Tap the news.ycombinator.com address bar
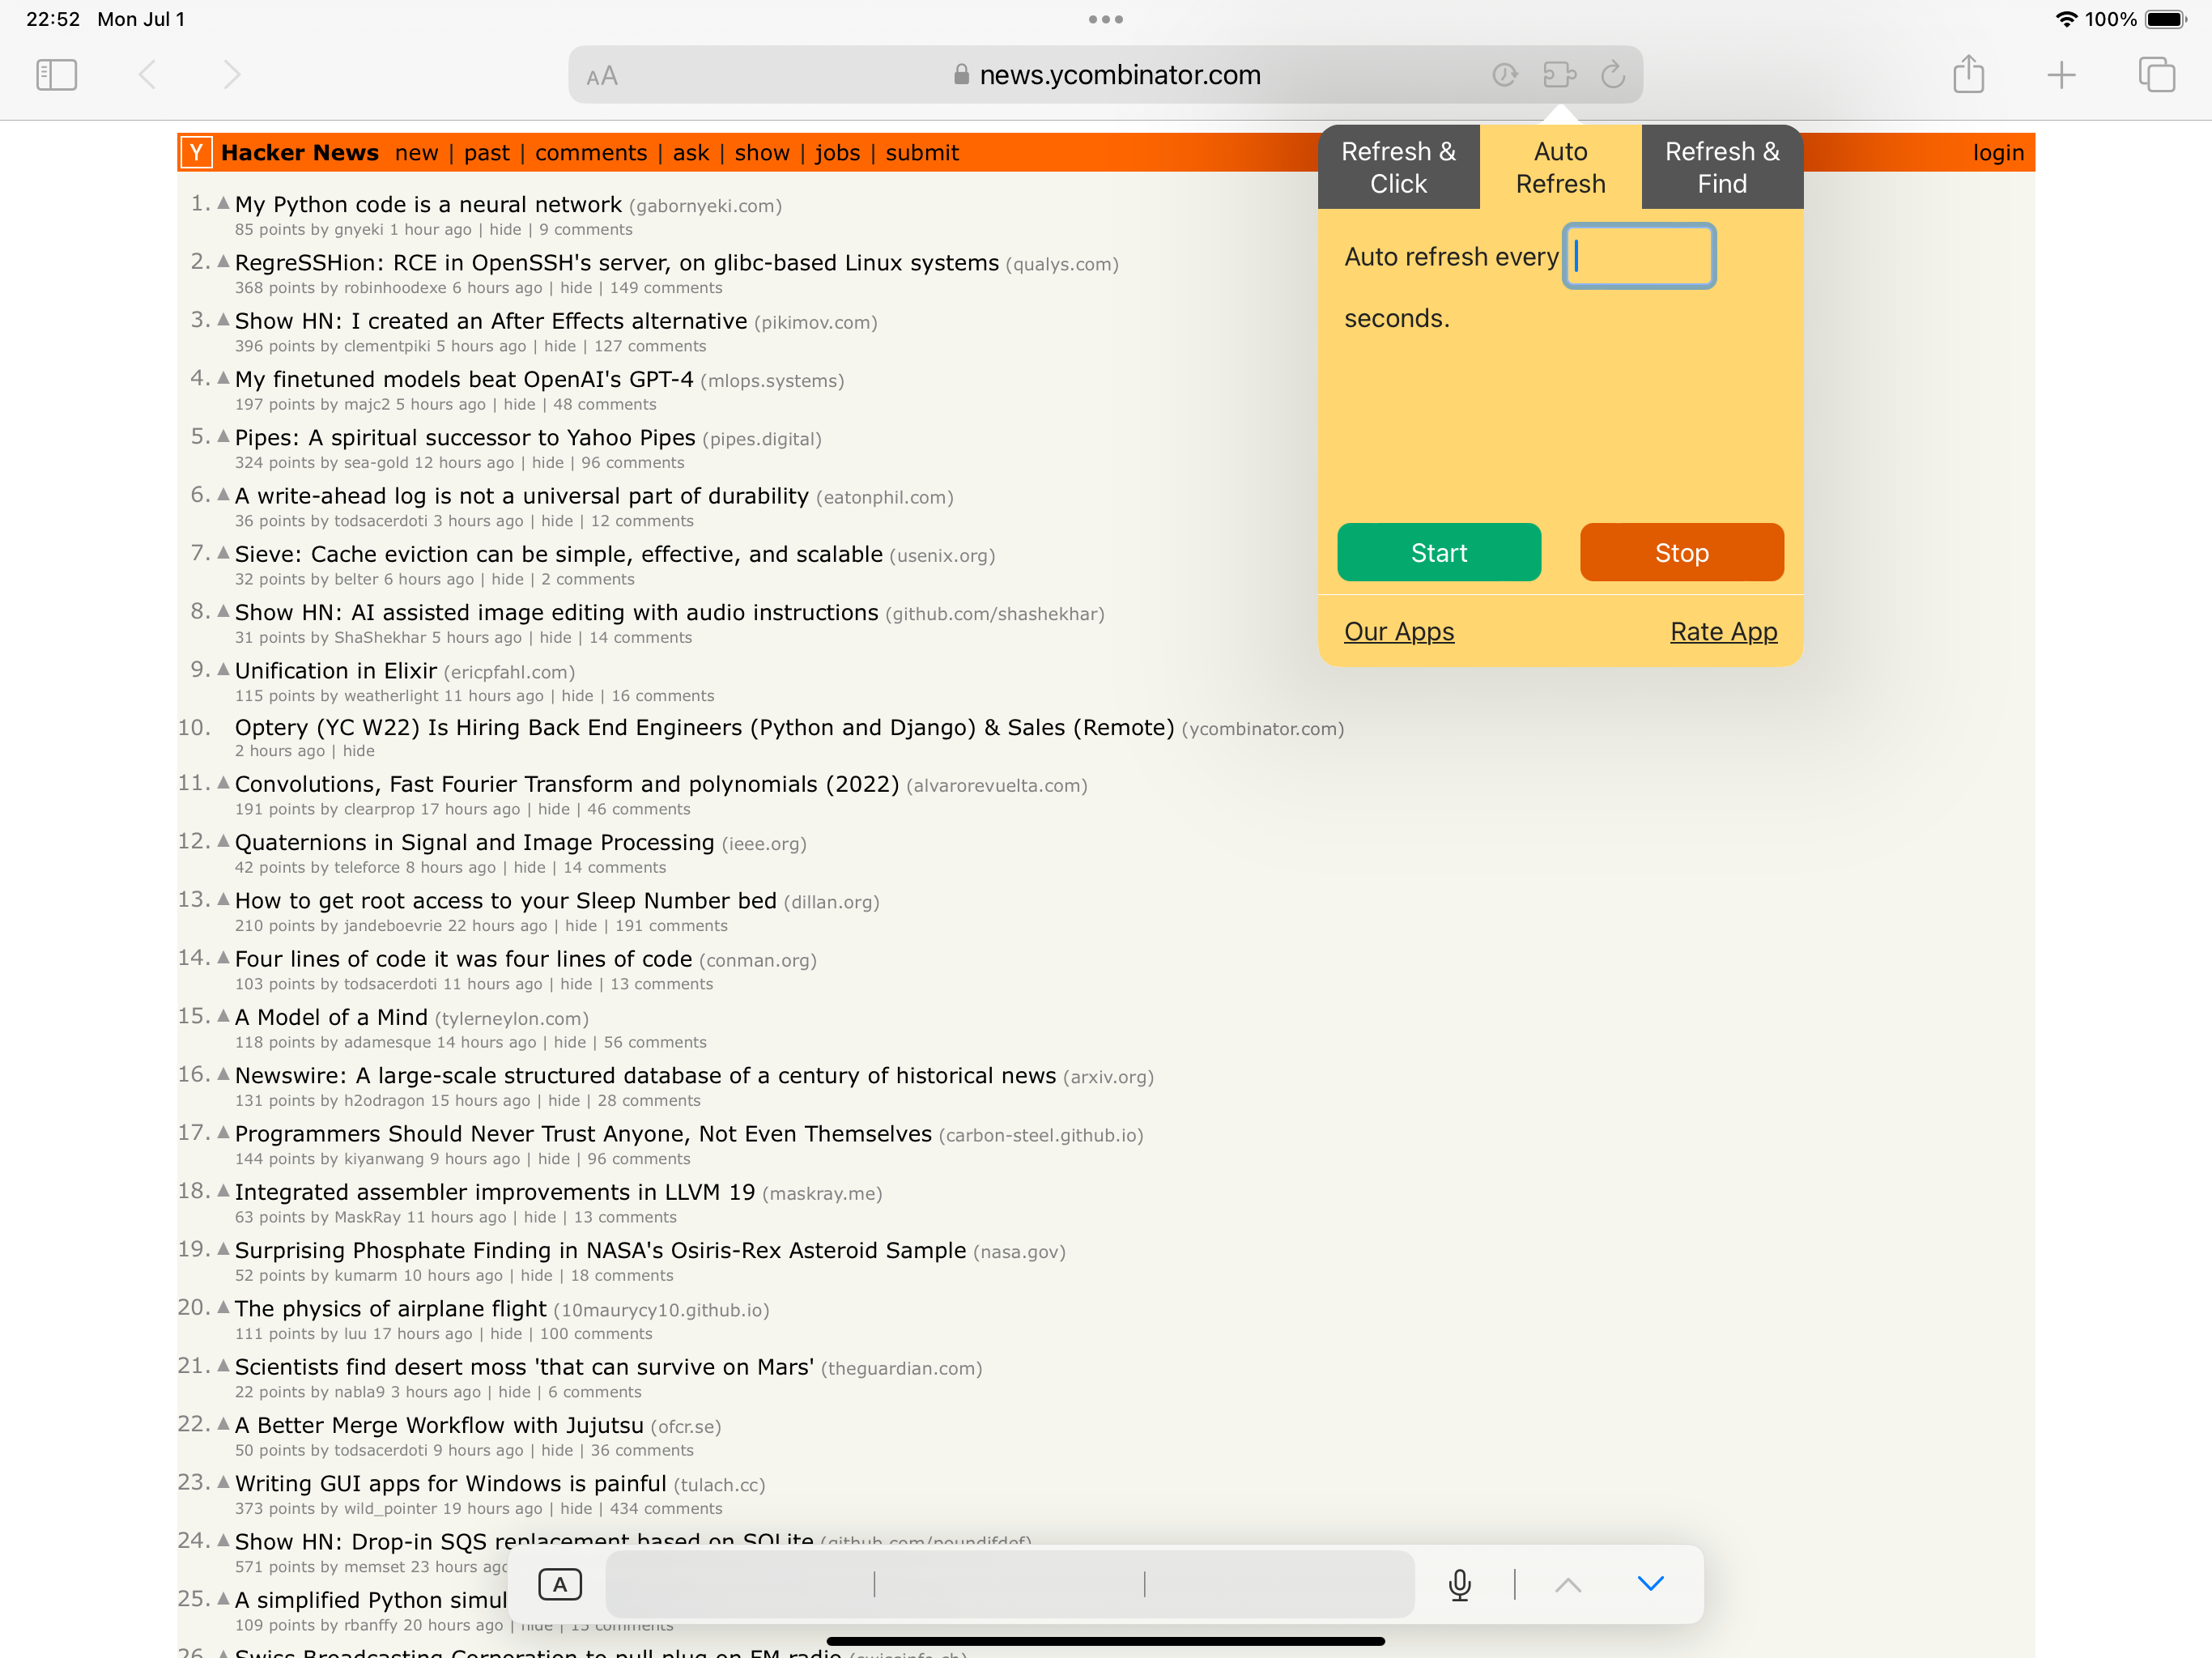 [1106, 75]
